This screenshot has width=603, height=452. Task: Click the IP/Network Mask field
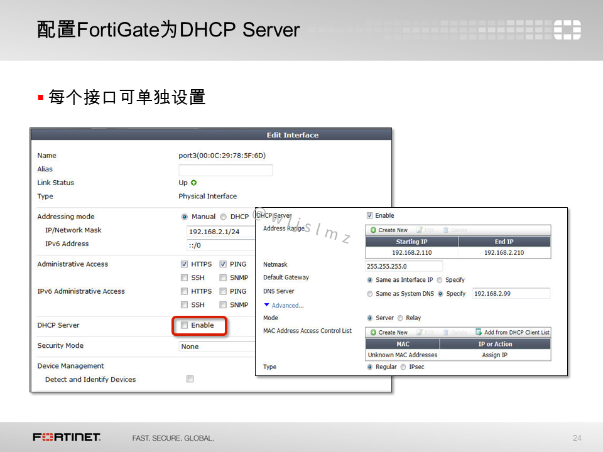pyautogui.click(x=221, y=232)
